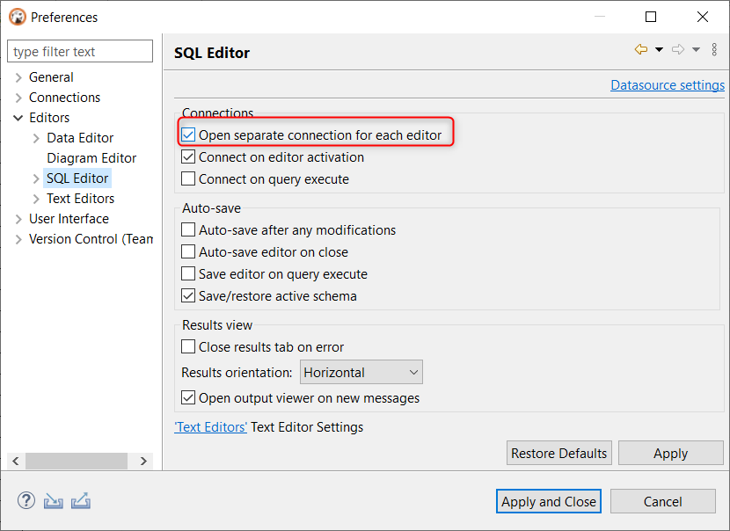
Task: Open the Results orientation dropdown
Action: coord(361,372)
